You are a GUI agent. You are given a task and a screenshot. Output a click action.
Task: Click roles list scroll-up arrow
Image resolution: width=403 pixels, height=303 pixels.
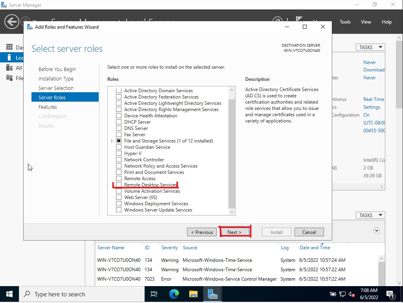[x=232, y=90]
